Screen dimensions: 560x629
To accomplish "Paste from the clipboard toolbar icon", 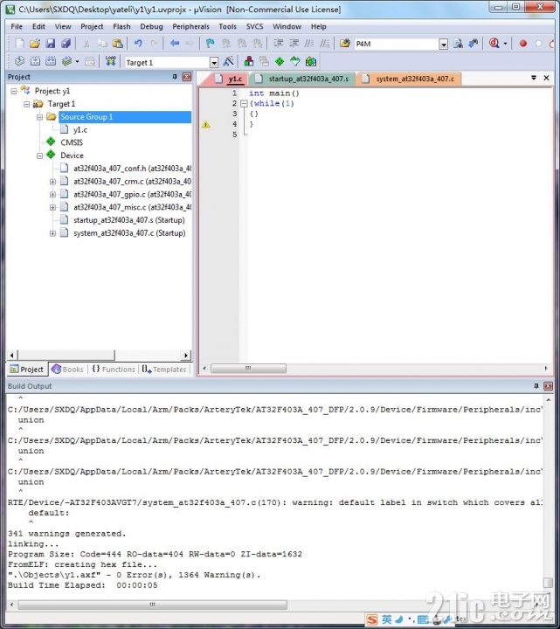I will (x=118, y=44).
